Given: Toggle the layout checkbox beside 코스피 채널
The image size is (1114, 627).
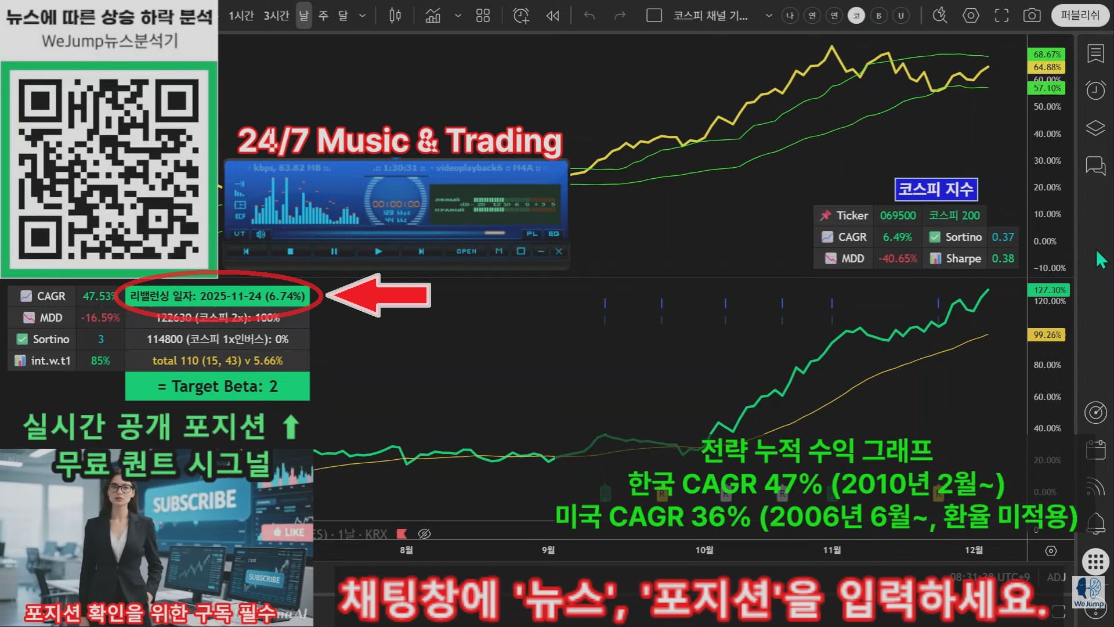Looking at the screenshot, I should (654, 16).
